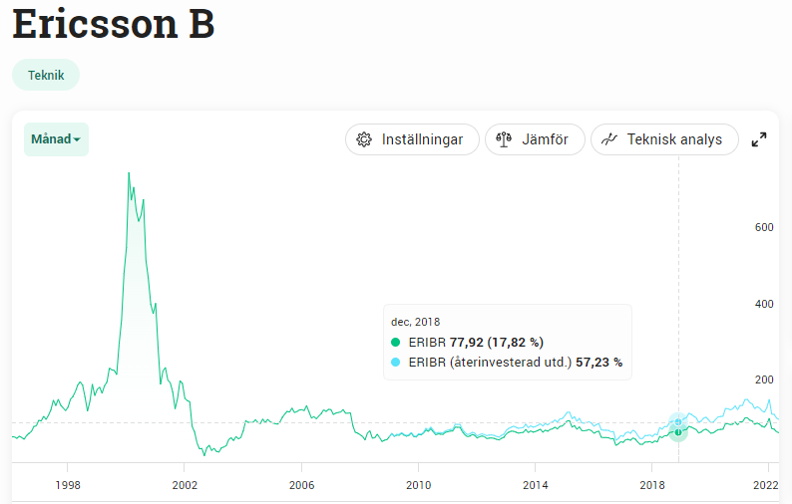Click the 1998 label on time axis

coord(68,484)
